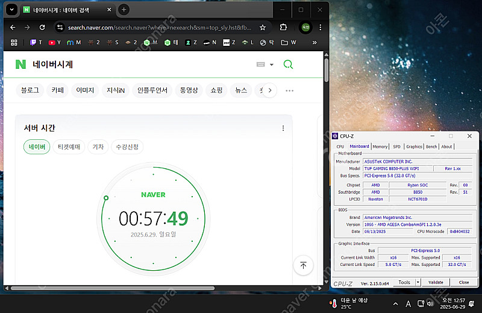
Task: Show next search categories with arrow button
Action: pos(269,90)
